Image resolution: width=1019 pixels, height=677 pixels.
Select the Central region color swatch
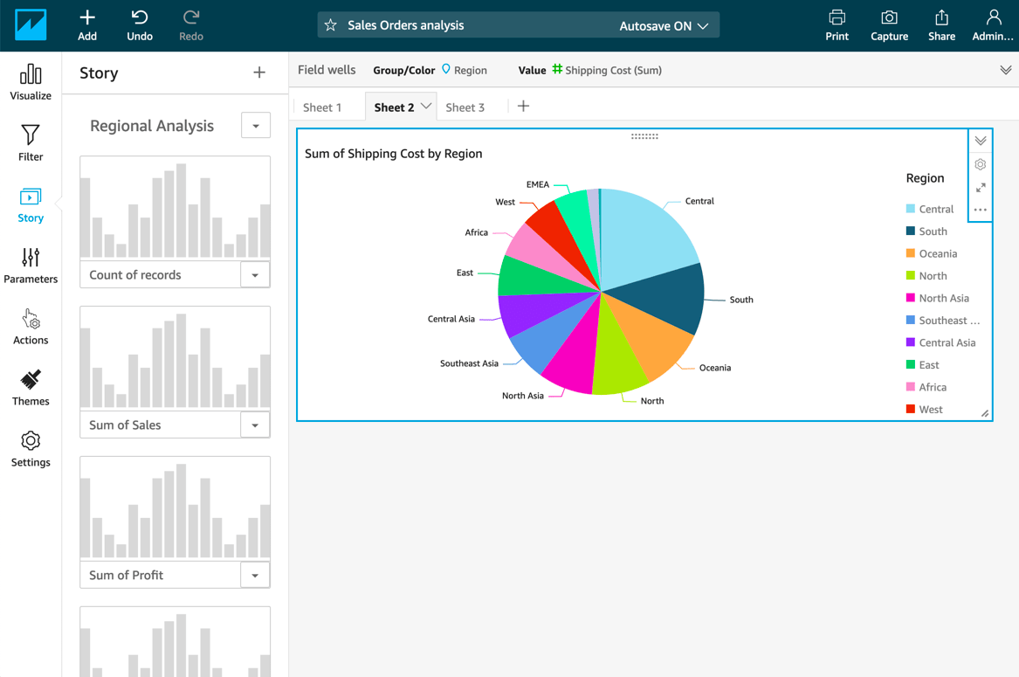[911, 209]
